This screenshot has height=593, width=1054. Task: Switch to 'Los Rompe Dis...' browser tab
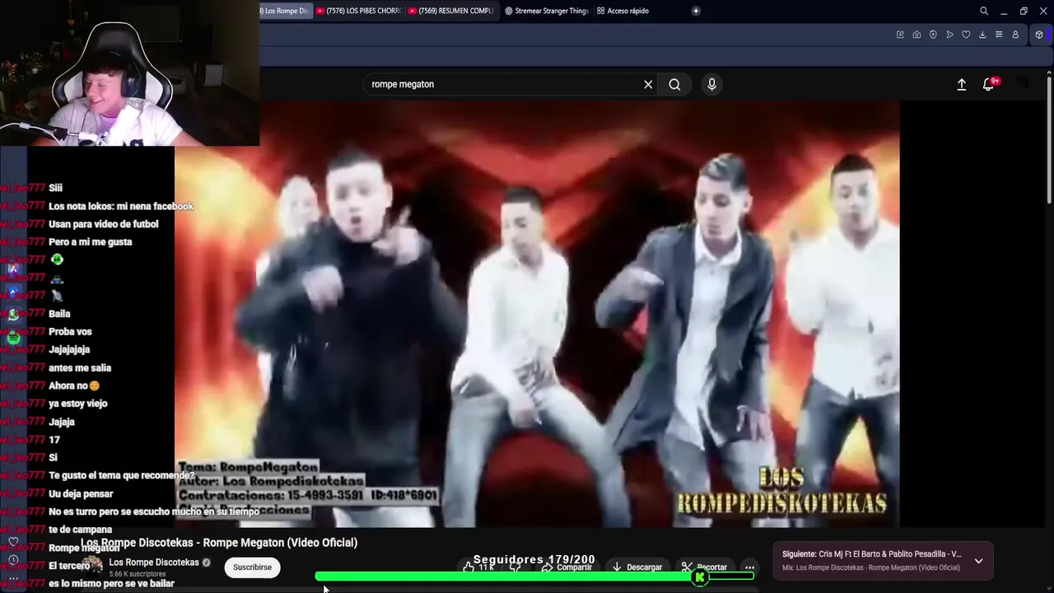point(284,11)
